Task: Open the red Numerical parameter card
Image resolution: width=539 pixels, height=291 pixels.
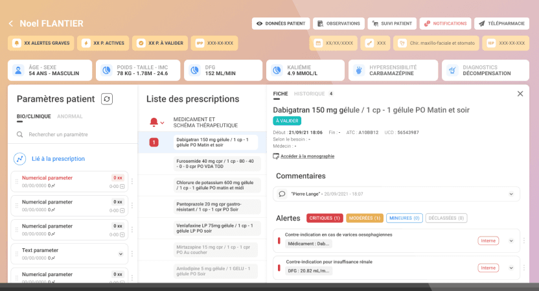Action: point(69,181)
